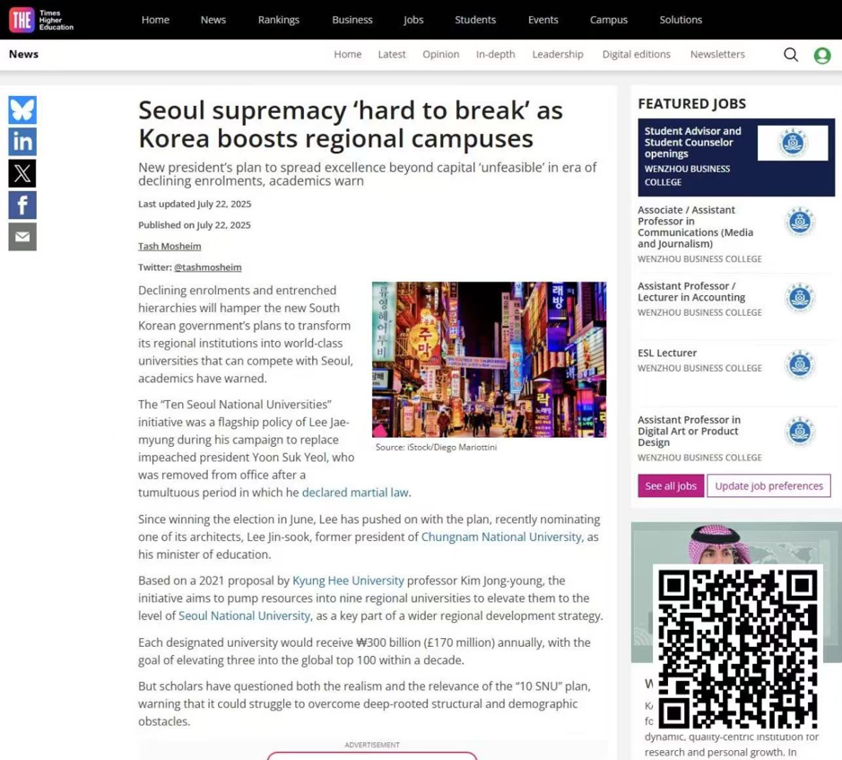Viewport: 842px width, 760px height.
Task: Open the Students menu
Action: pos(475,20)
